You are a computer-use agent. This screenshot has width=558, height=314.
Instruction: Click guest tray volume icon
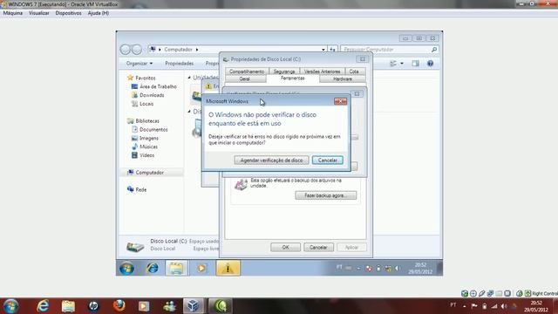[397, 269]
